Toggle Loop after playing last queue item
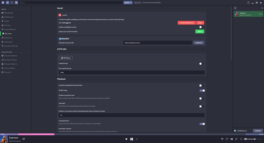The width and height of the screenshot is (264, 143). 202,85
